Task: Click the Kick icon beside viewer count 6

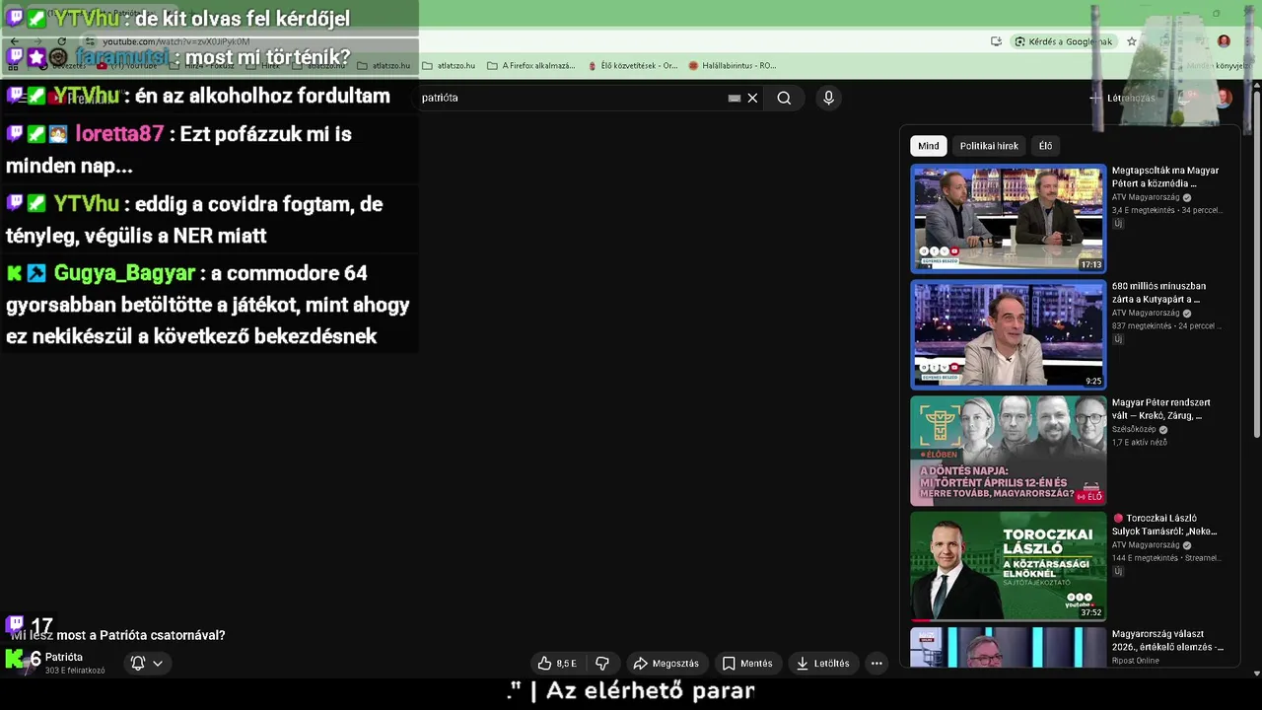Action: 15,659
